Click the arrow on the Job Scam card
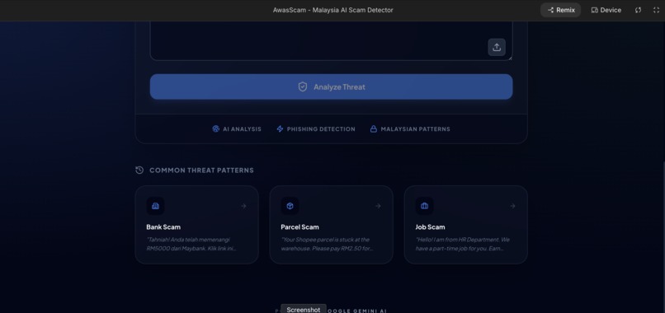This screenshot has width=665, height=313. pyautogui.click(x=512, y=206)
